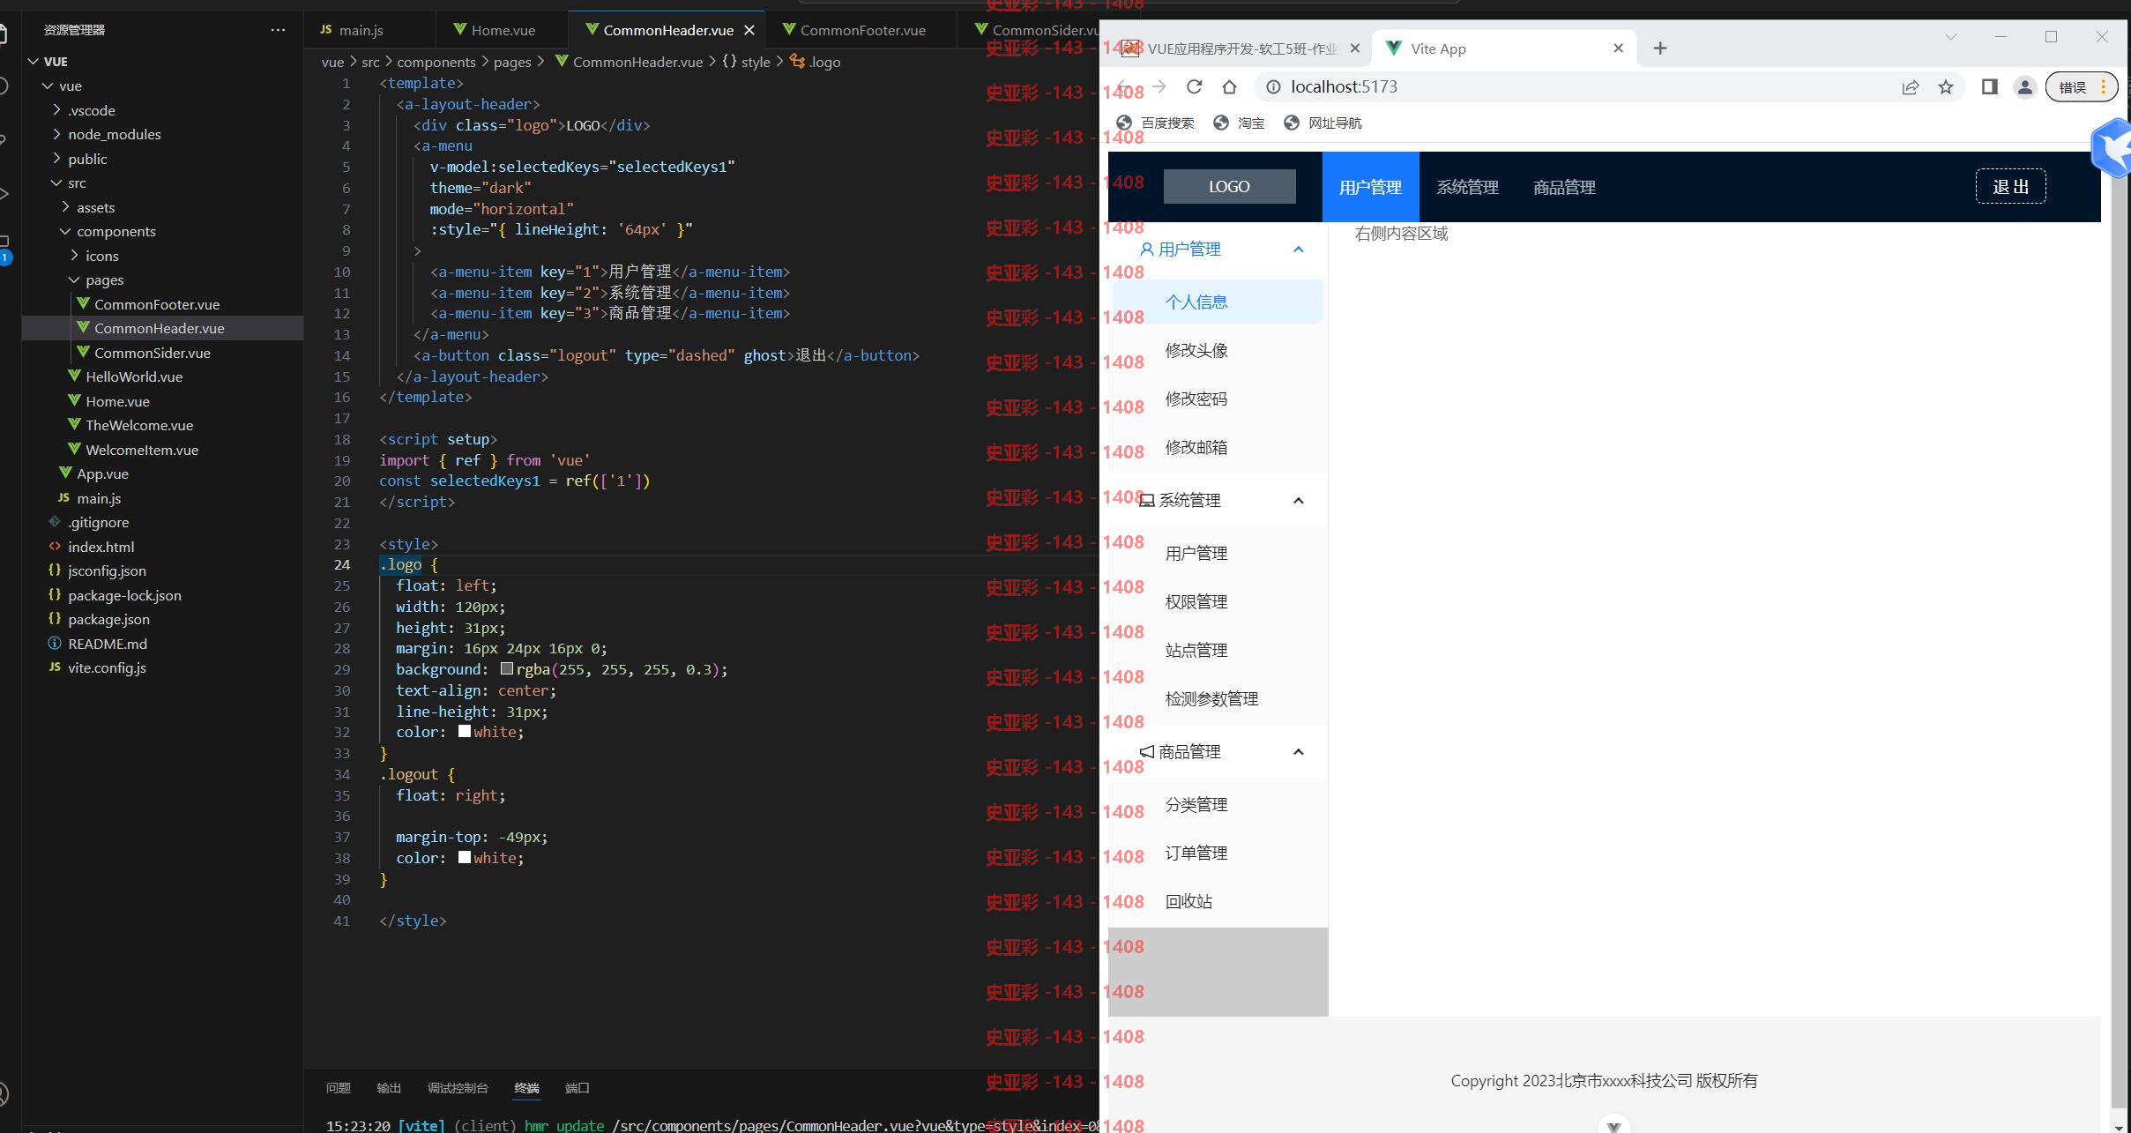Switch to VUE应用程序开发 browser tab
Screen dimensions: 2131x1133
[x=1241, y=48]
